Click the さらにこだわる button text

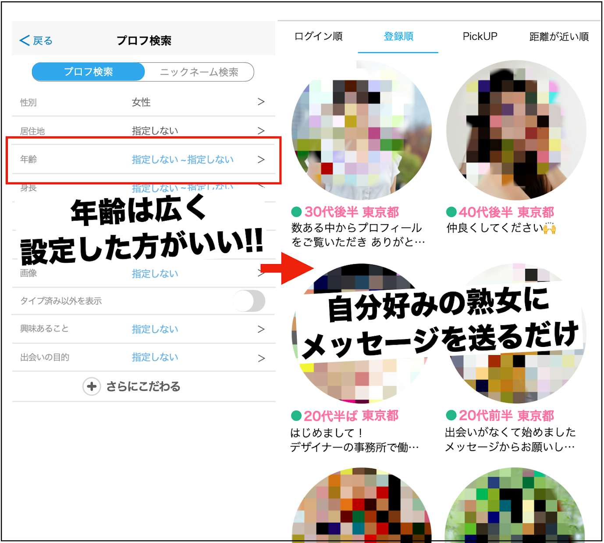(x=143, y=386)
